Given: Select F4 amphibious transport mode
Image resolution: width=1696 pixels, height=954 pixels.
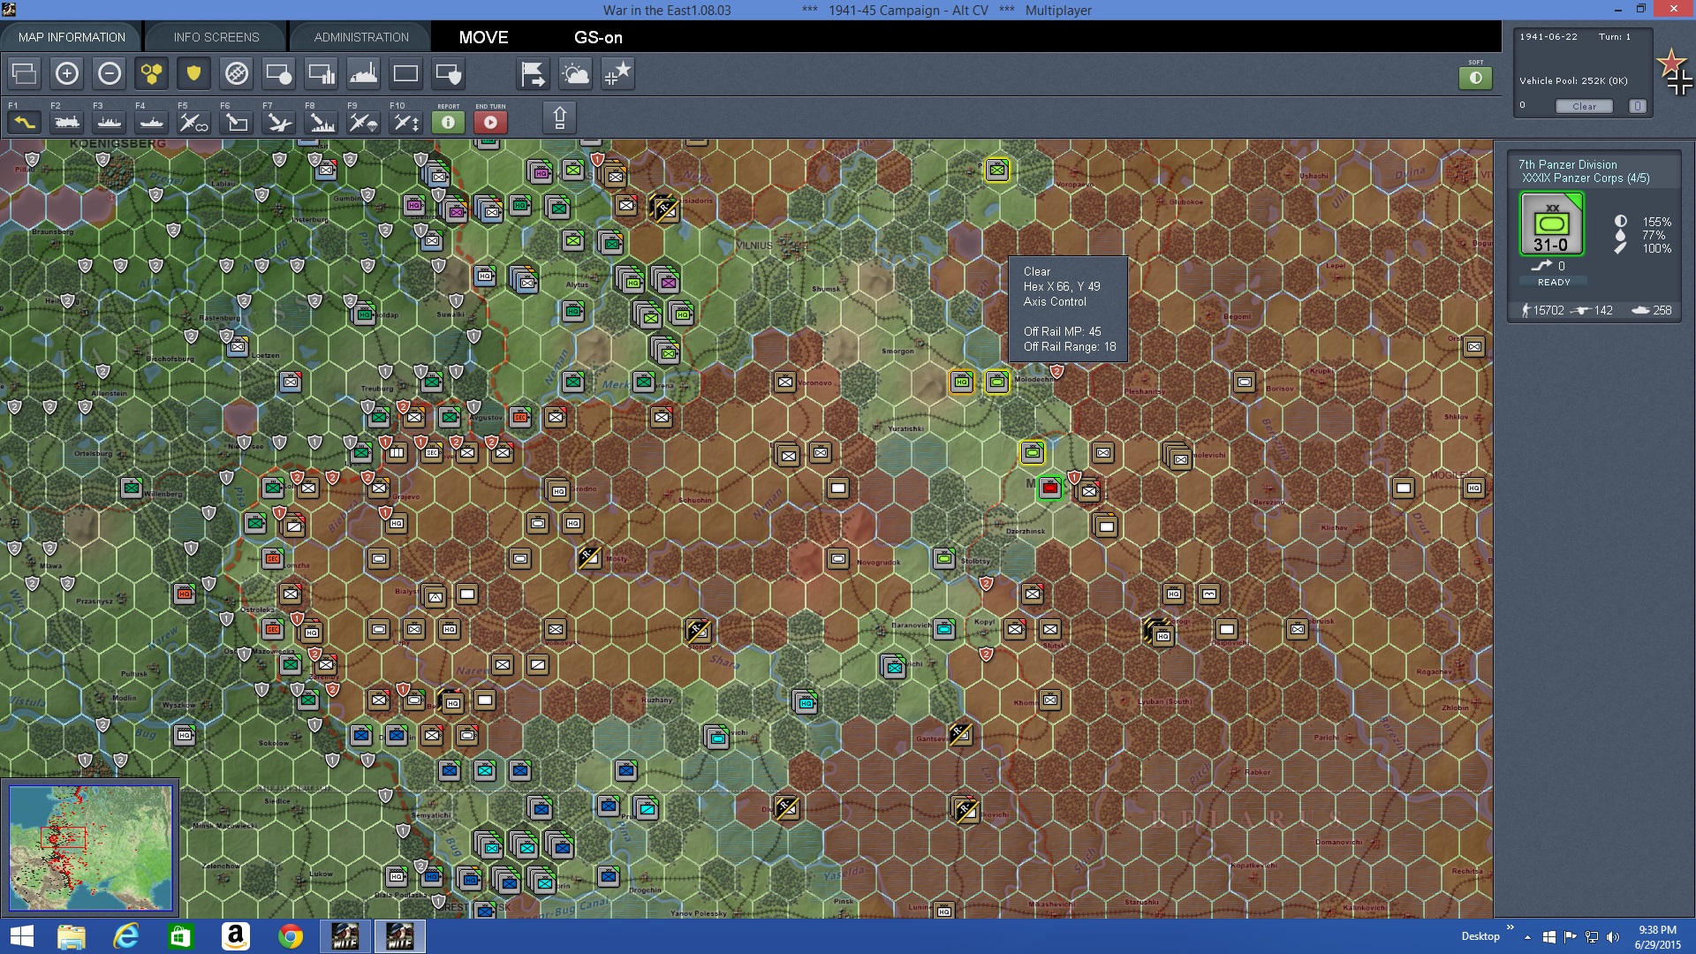Looking at the screenshot, I should point(152,122).
